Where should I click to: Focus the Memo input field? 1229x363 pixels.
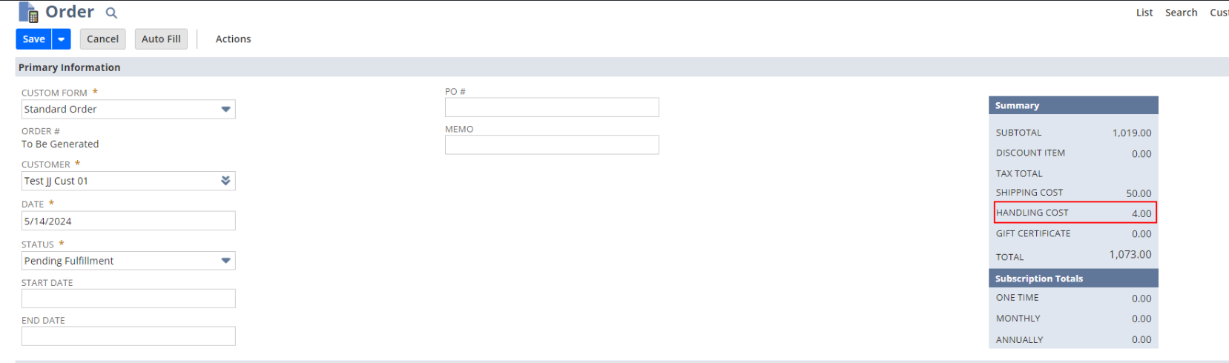pyautogui.click(x=551, y=145)
